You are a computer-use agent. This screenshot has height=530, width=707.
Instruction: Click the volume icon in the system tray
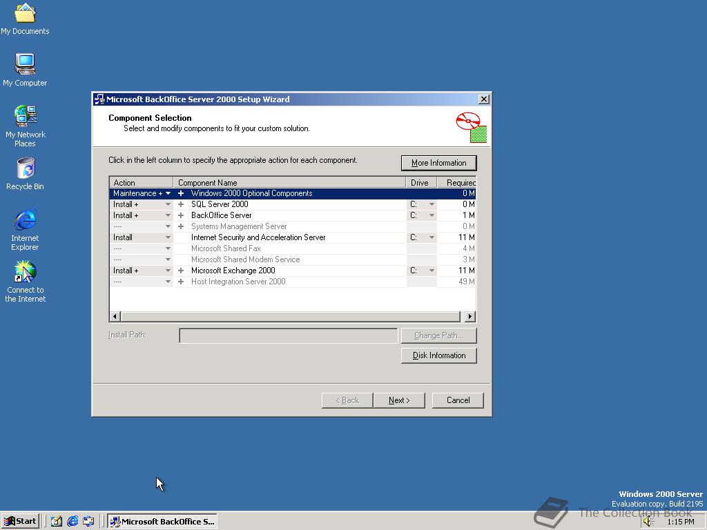click(646, 521)
